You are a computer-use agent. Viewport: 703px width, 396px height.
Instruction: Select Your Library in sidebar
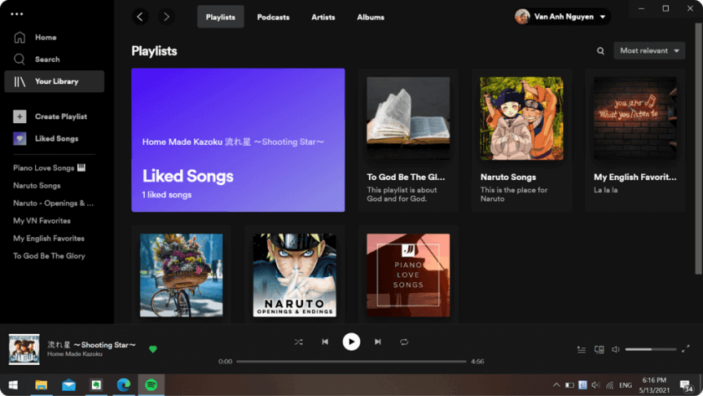54,81
